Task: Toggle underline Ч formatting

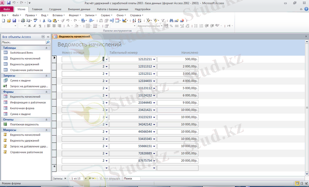Action: [x=39, y=26]
